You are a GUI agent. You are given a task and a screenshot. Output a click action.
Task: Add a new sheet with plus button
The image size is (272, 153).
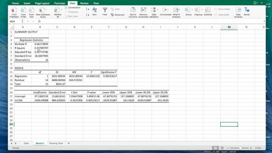click(x=69, y=143)
